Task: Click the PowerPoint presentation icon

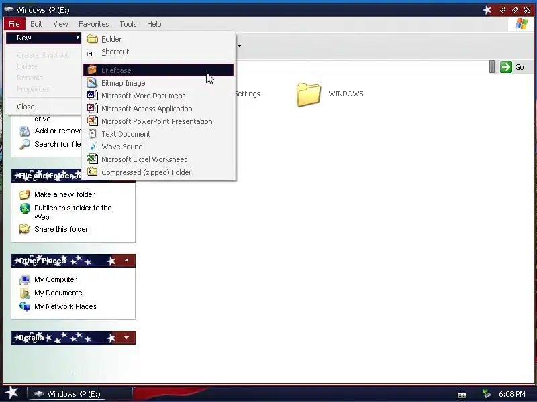Action: tap(92, 121)
